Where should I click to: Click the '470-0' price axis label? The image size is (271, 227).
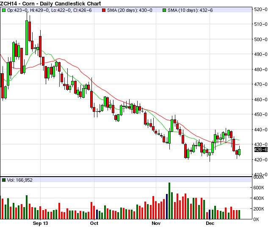pos(261,84)
